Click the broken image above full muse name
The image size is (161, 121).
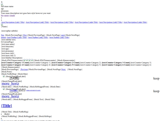pyautogui.click(x=2, y=4)
